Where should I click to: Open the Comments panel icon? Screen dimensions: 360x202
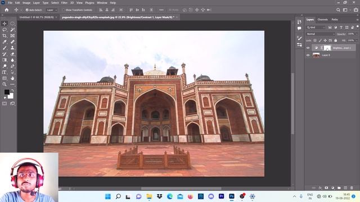pyautogui.click(x=299, y=29)
